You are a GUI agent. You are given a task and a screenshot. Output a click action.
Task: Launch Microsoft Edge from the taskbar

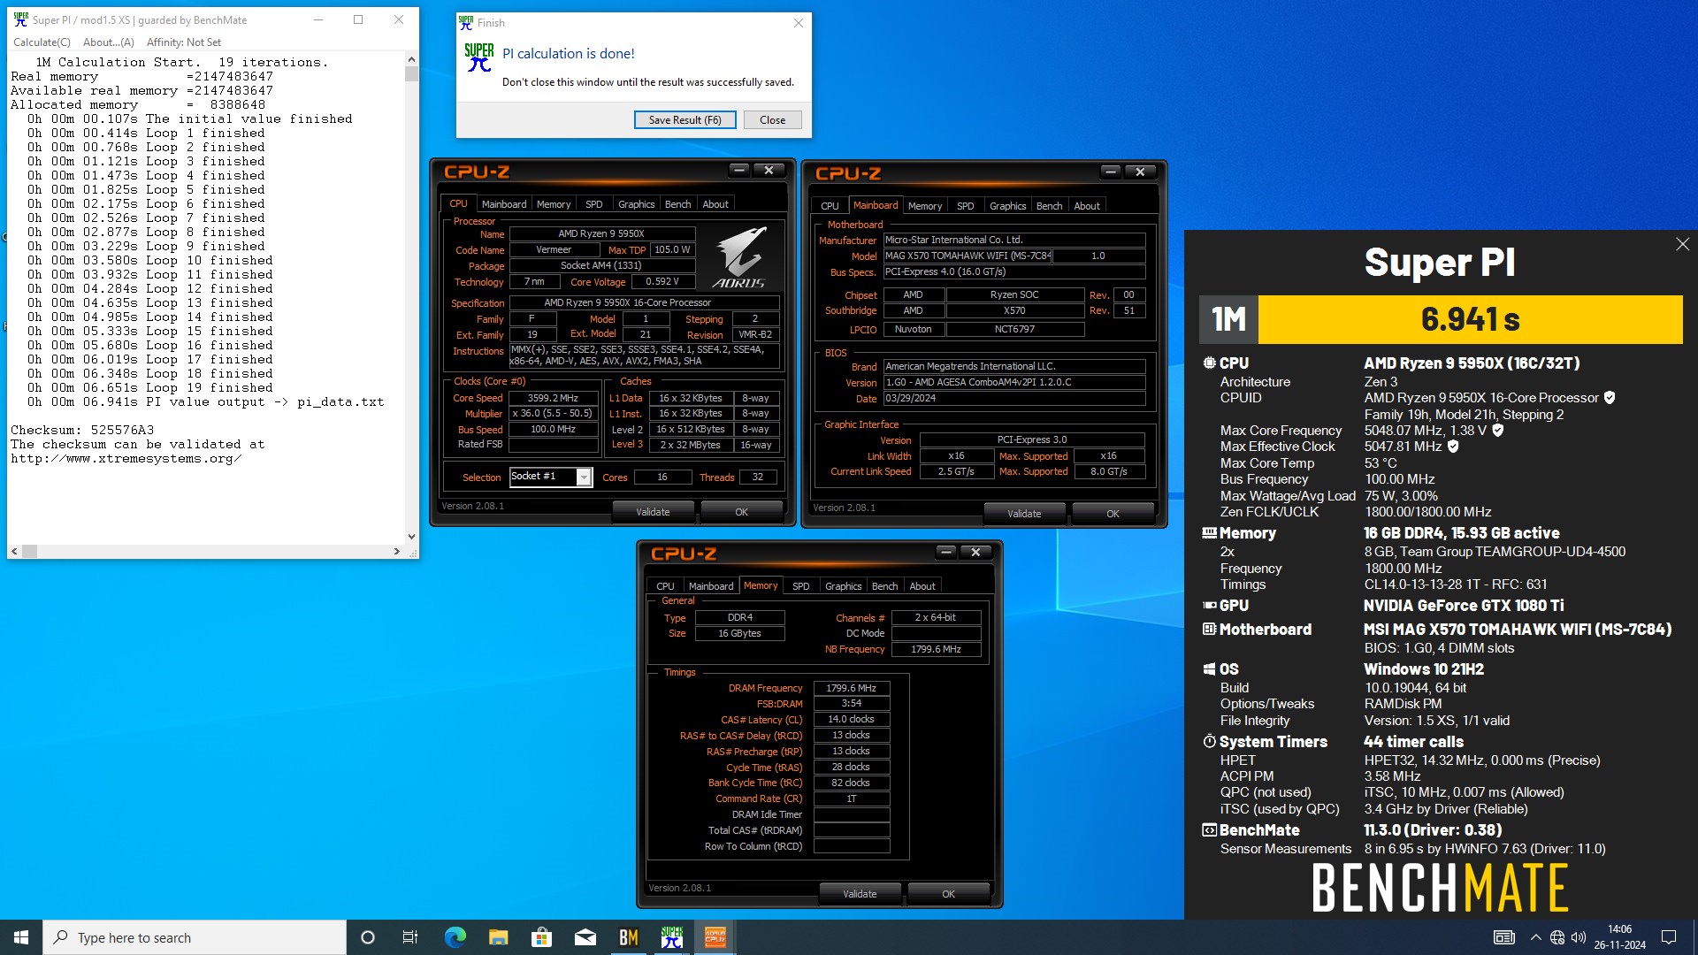point(455,937)
